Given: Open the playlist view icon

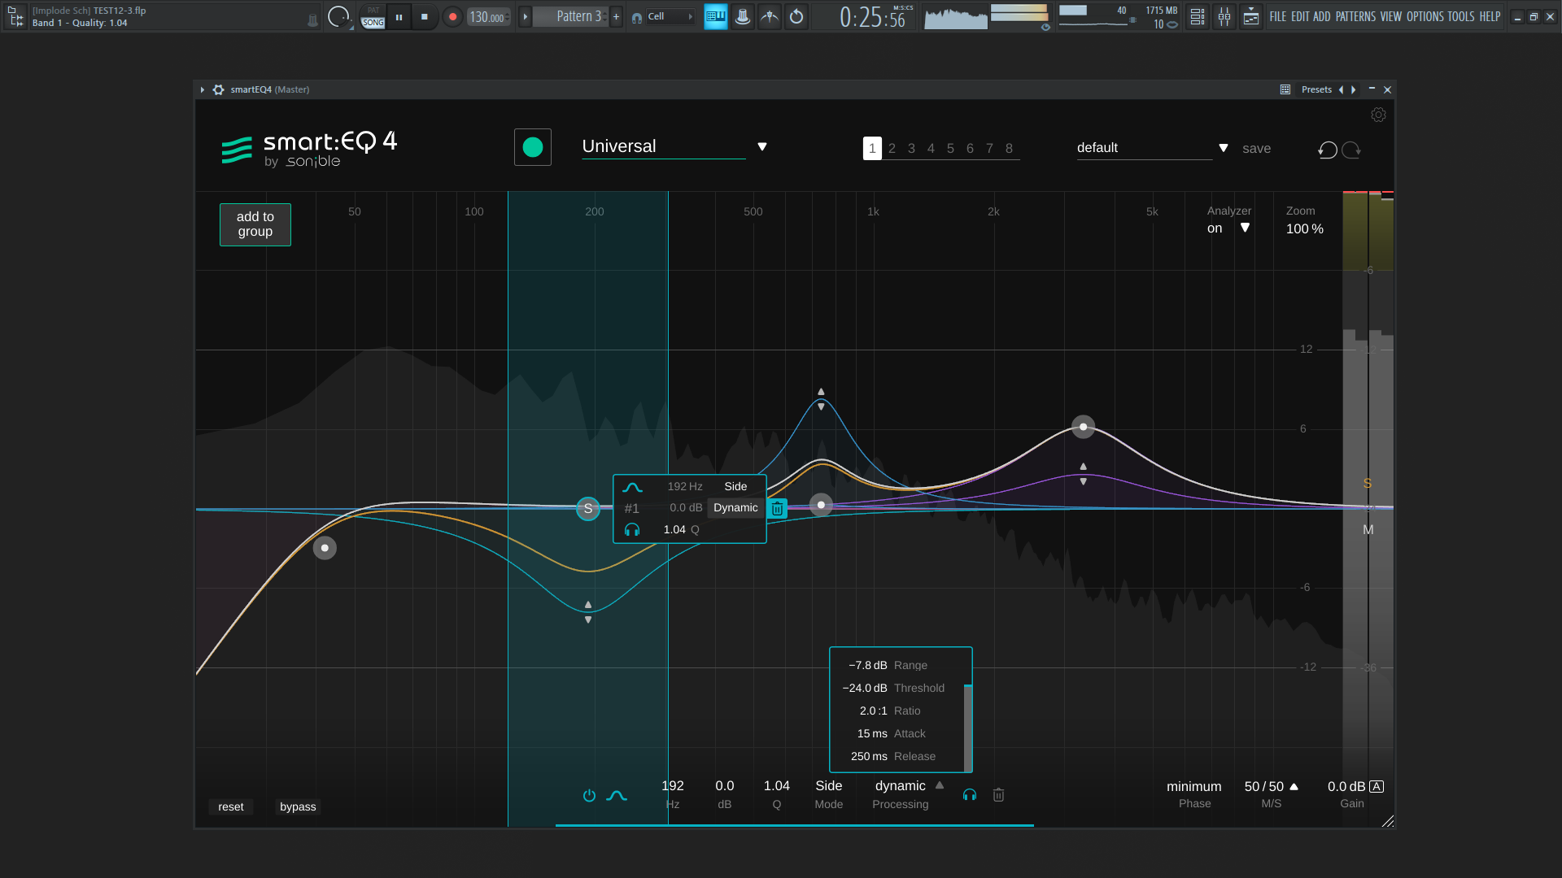Looking at the screenshot, I should [1198, 16].
